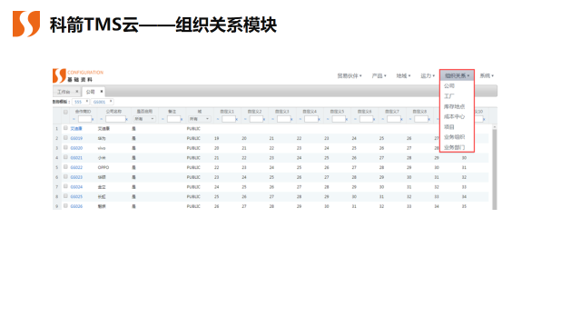Choose 工厂 from the 组织关系 menu

click(x=449, y=96)
